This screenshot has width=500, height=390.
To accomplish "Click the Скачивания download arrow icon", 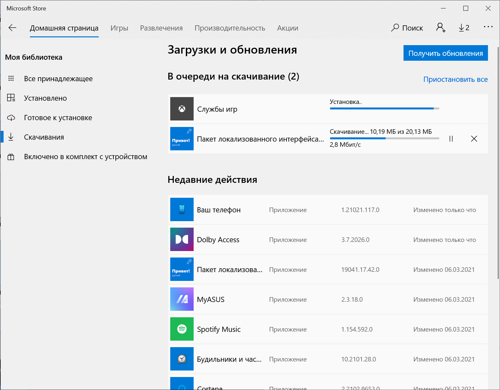I will click(x=11, y=137).
